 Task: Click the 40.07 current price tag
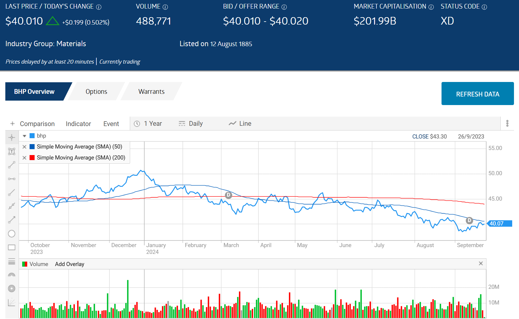click(x=499, y=223)
